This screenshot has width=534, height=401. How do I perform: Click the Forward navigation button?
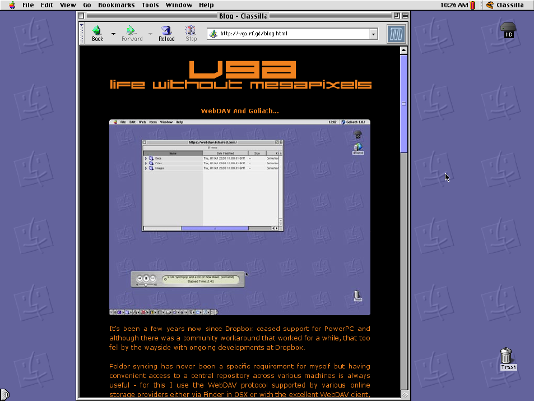click(x=132, y=34)
